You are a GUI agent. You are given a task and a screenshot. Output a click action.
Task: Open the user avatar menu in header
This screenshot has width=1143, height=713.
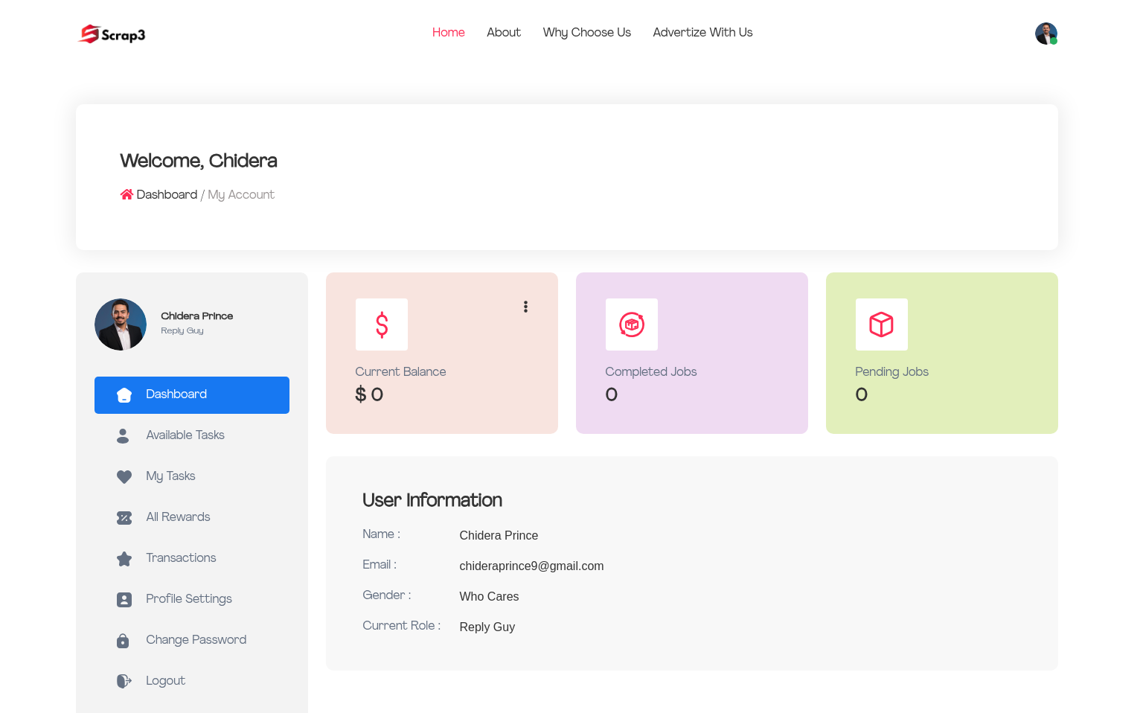point(1046,33)
